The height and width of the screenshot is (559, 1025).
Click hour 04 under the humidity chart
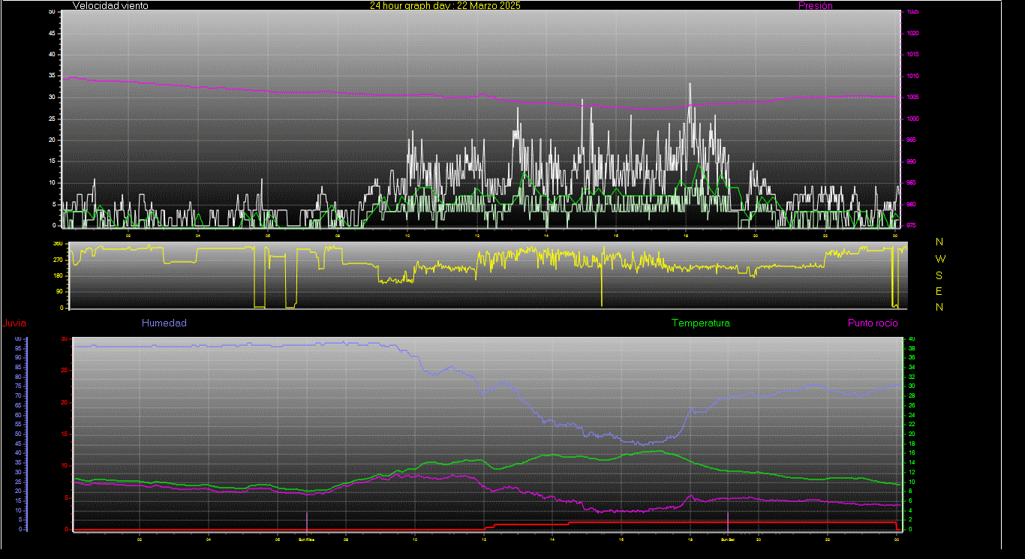(209, 539)
